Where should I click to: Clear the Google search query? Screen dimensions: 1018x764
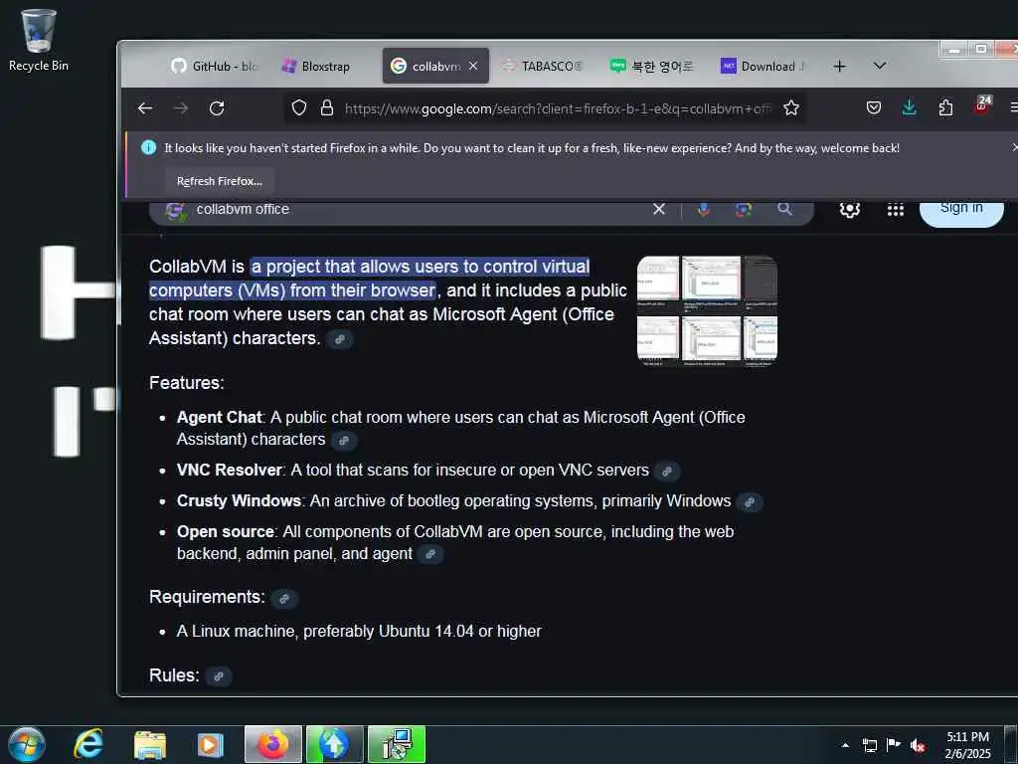click(x=659, y=209)
